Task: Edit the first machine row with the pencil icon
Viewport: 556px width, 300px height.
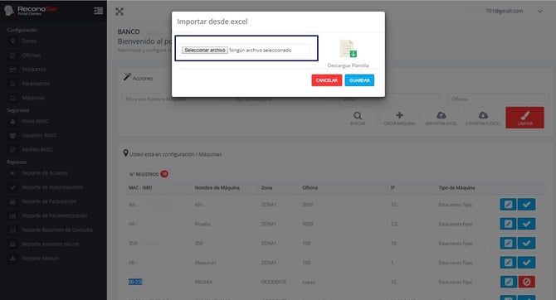Action: pyautogui.click(x=508, y=205)
